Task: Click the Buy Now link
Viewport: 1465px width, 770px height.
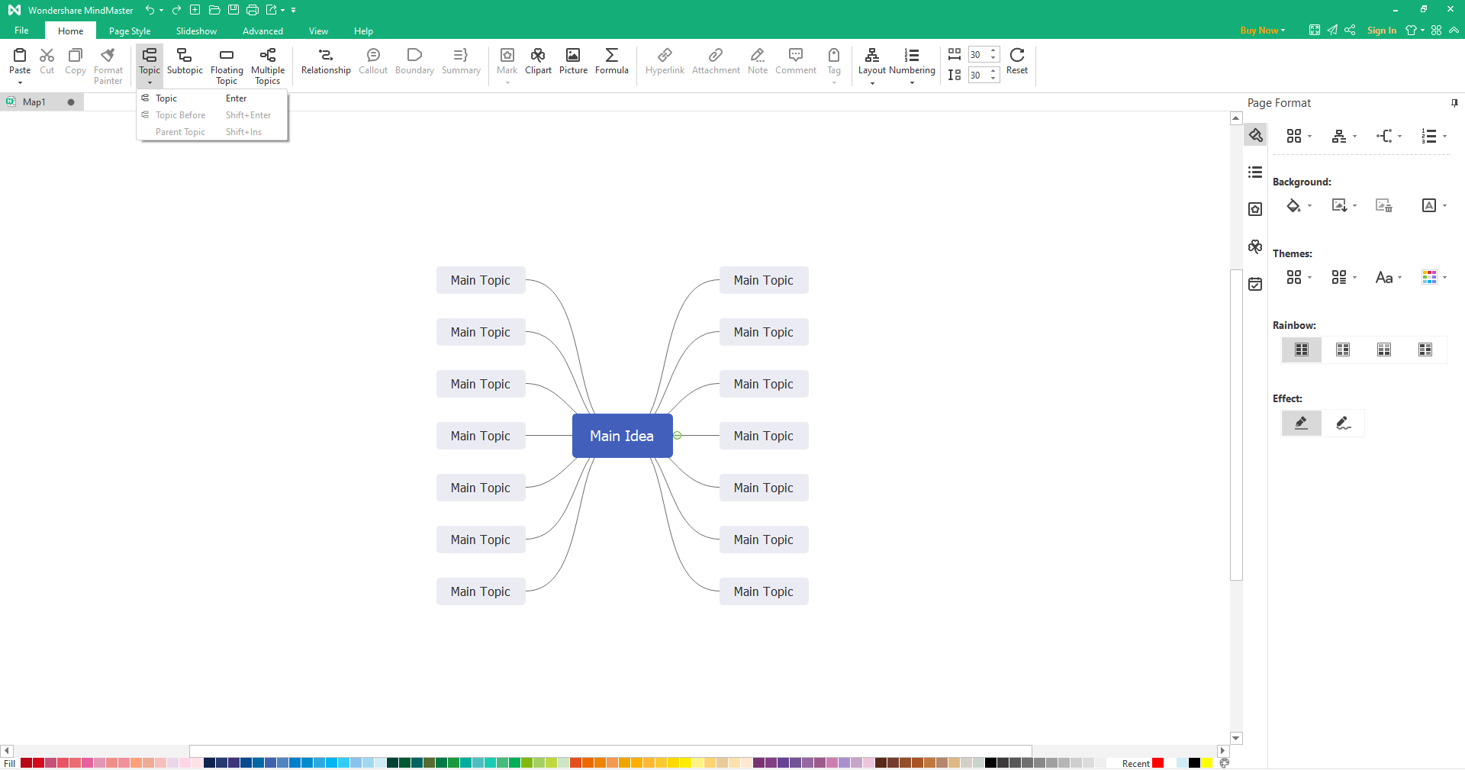Action: [1260, 31]
